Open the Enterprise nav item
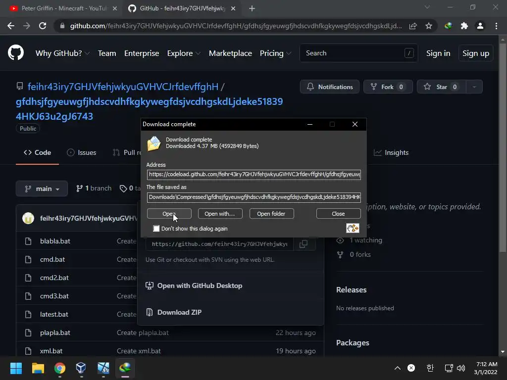Viewport: 507px width, 380px height. 142,53
